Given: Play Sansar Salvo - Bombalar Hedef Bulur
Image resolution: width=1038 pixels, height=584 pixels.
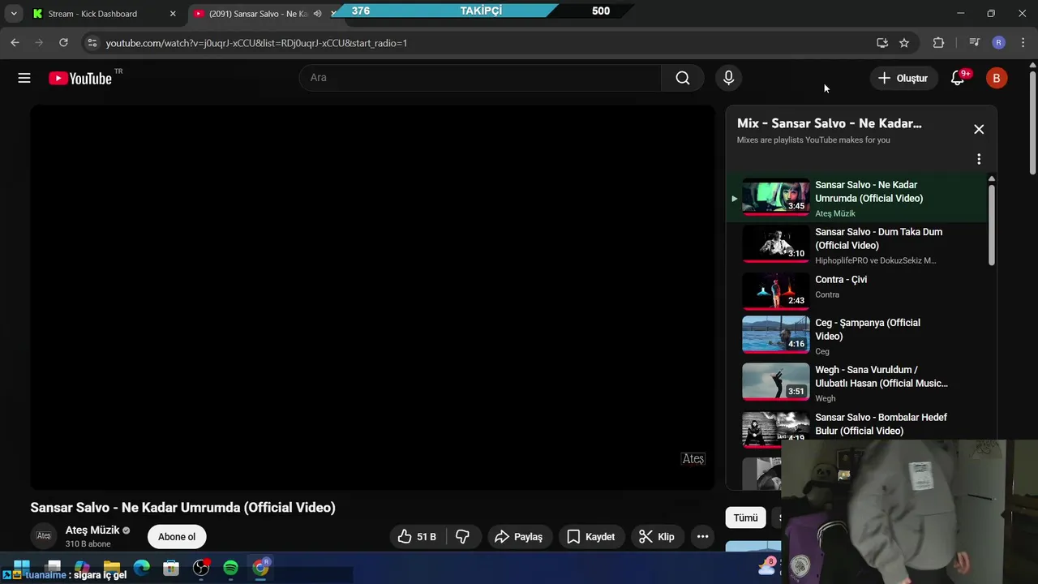Looking at the screenshot, I should (x=856, y=425).
